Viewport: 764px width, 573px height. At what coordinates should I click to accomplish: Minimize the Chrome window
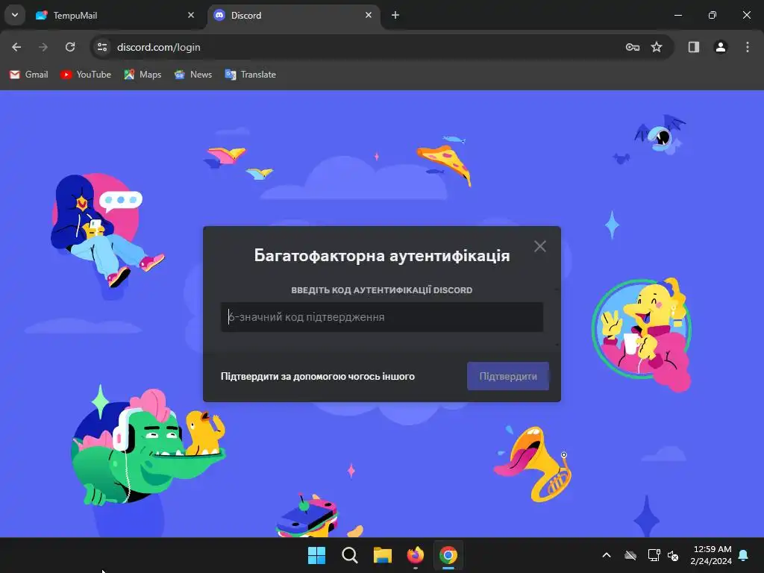tap(677, 15)
